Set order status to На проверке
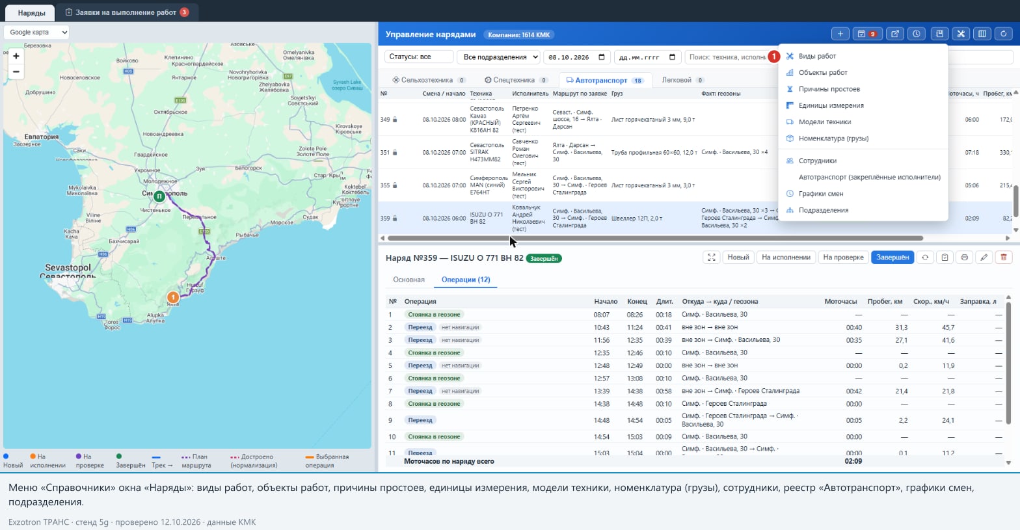The height and width of the screenshot is (530, 1020). pos(843,258)
